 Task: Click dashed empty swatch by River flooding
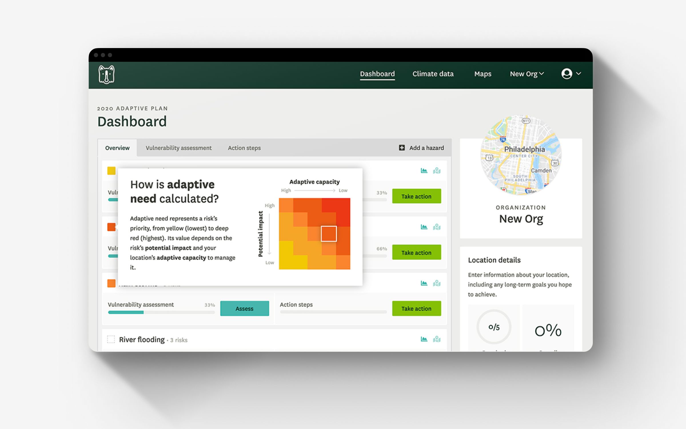[111, 339]
